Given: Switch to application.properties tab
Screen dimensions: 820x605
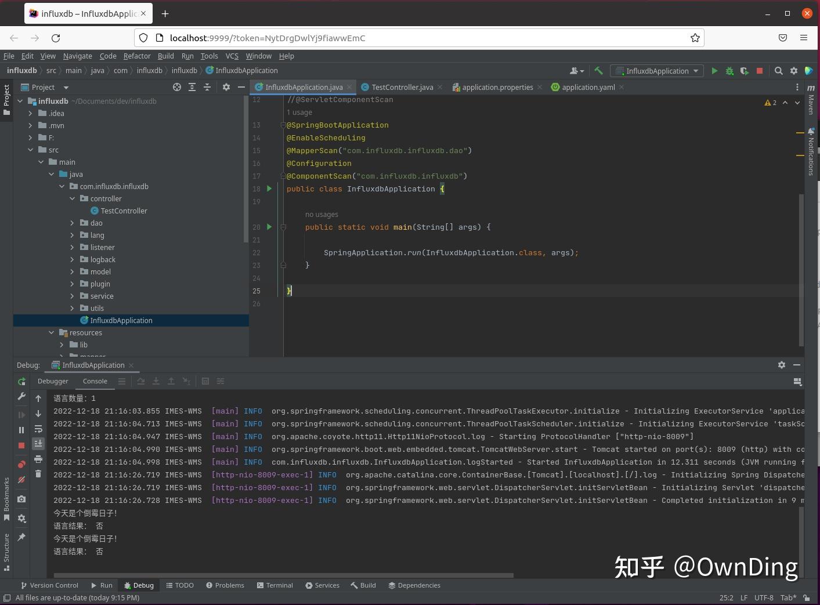Looking at the screenshot, I should point(497,87).
